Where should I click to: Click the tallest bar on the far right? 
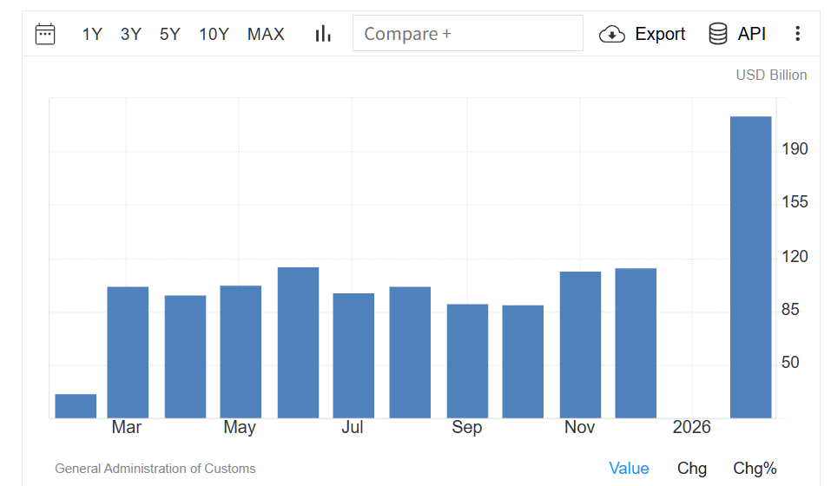(750, 266)
